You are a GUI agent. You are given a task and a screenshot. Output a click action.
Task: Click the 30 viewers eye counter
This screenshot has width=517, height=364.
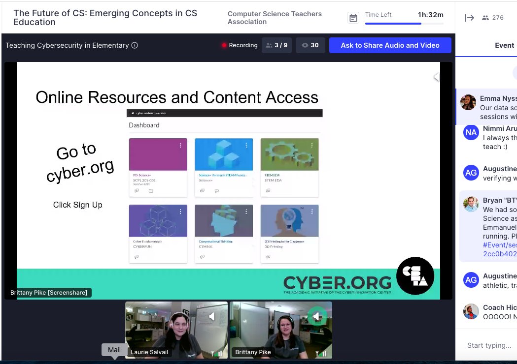(x=310, y=45)
